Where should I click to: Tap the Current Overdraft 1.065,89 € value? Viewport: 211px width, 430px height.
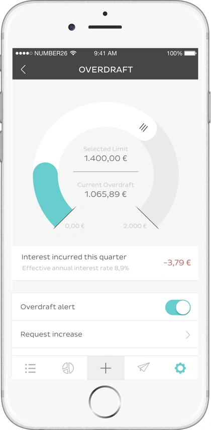(106, 194)
